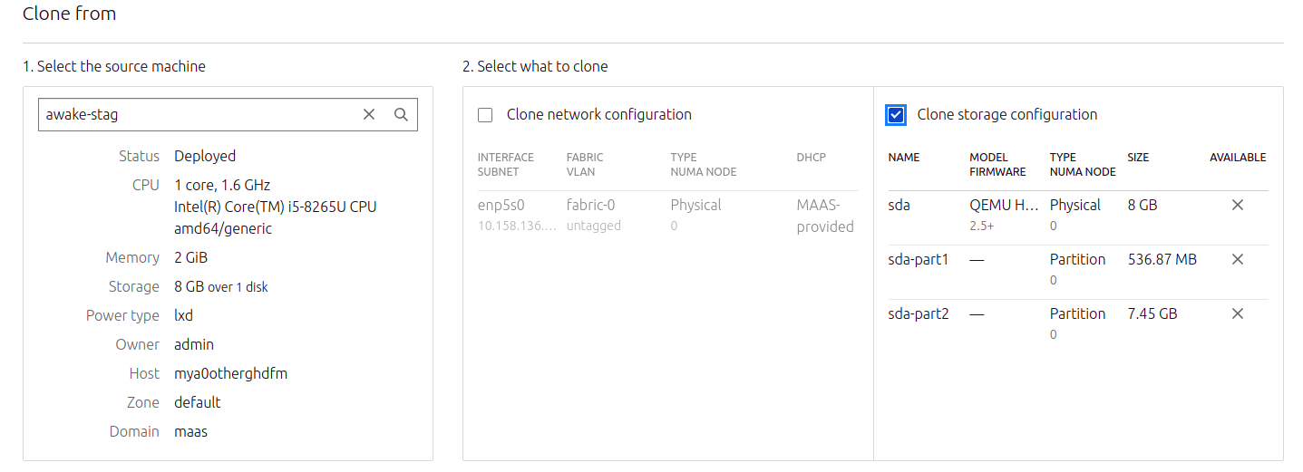Select the enp5s0 interface row
Viewport: 1303px width, 472px height.
click(x=501, y=206)
